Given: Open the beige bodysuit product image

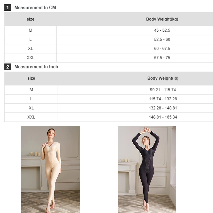Looking at the screenshot, I should (x=51, y=169).
